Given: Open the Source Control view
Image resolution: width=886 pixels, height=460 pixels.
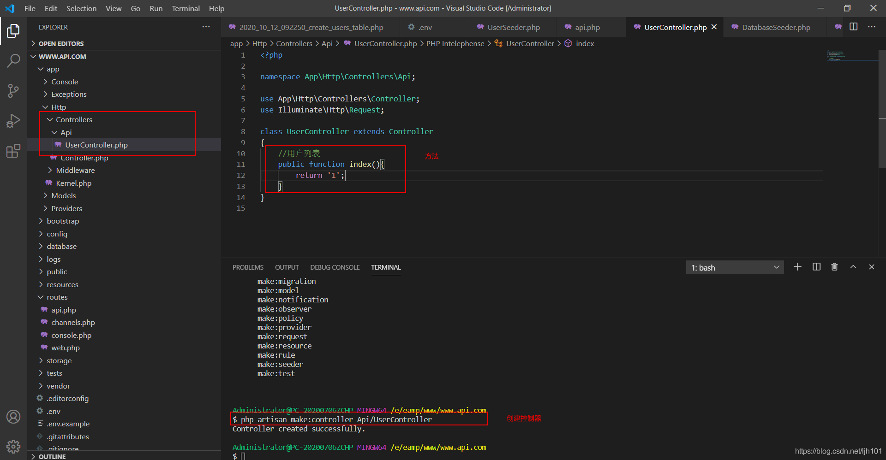Looking at the screenshot, I should (x=13, y=90).
